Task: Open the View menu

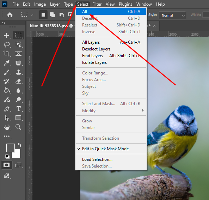Action: pos(110,4)
